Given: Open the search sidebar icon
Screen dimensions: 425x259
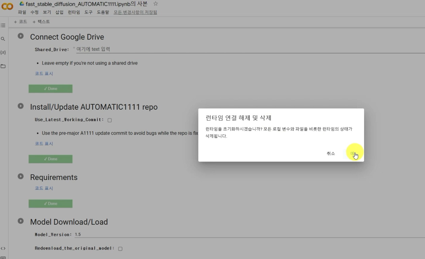Looking at the screenshot, I should click(3, 39).
